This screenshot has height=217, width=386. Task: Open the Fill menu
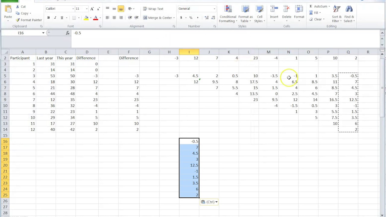pos(315,13)
